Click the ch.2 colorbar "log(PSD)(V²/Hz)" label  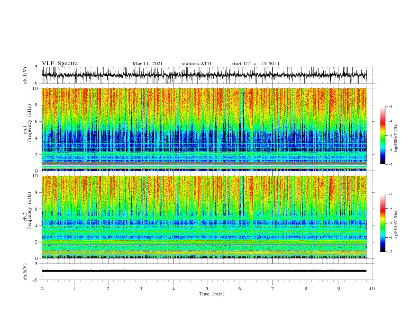click(x=396, y=226)
